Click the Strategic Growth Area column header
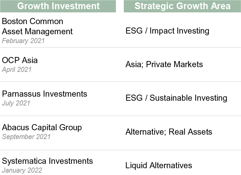This screenshot has height=175, width=241. tap(182, 6)
